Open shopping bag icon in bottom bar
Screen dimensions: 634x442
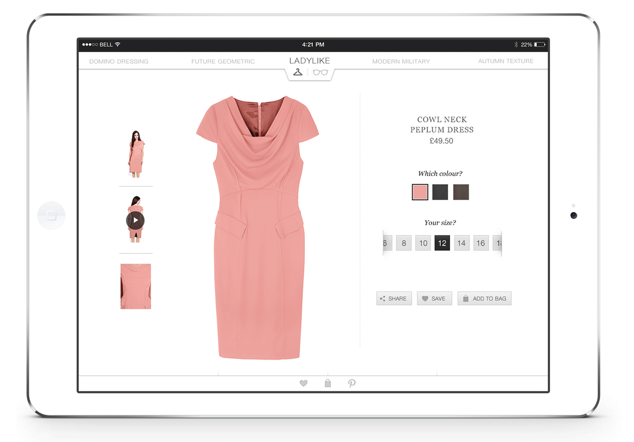328,383
